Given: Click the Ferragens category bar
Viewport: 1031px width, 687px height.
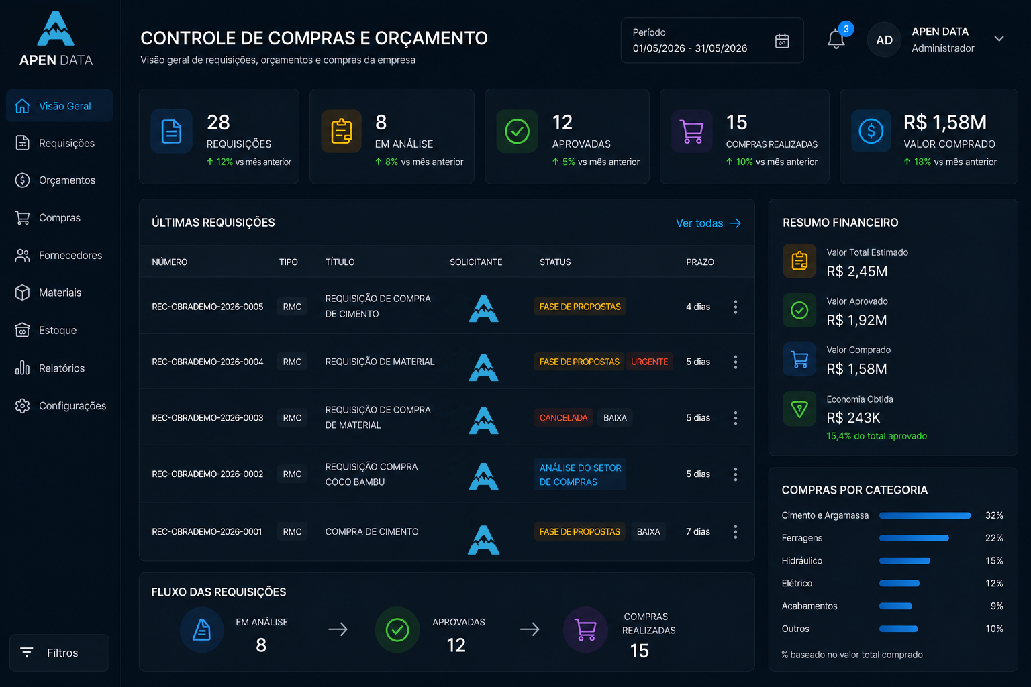Looking at the screenshot, I should pos(914,538).
